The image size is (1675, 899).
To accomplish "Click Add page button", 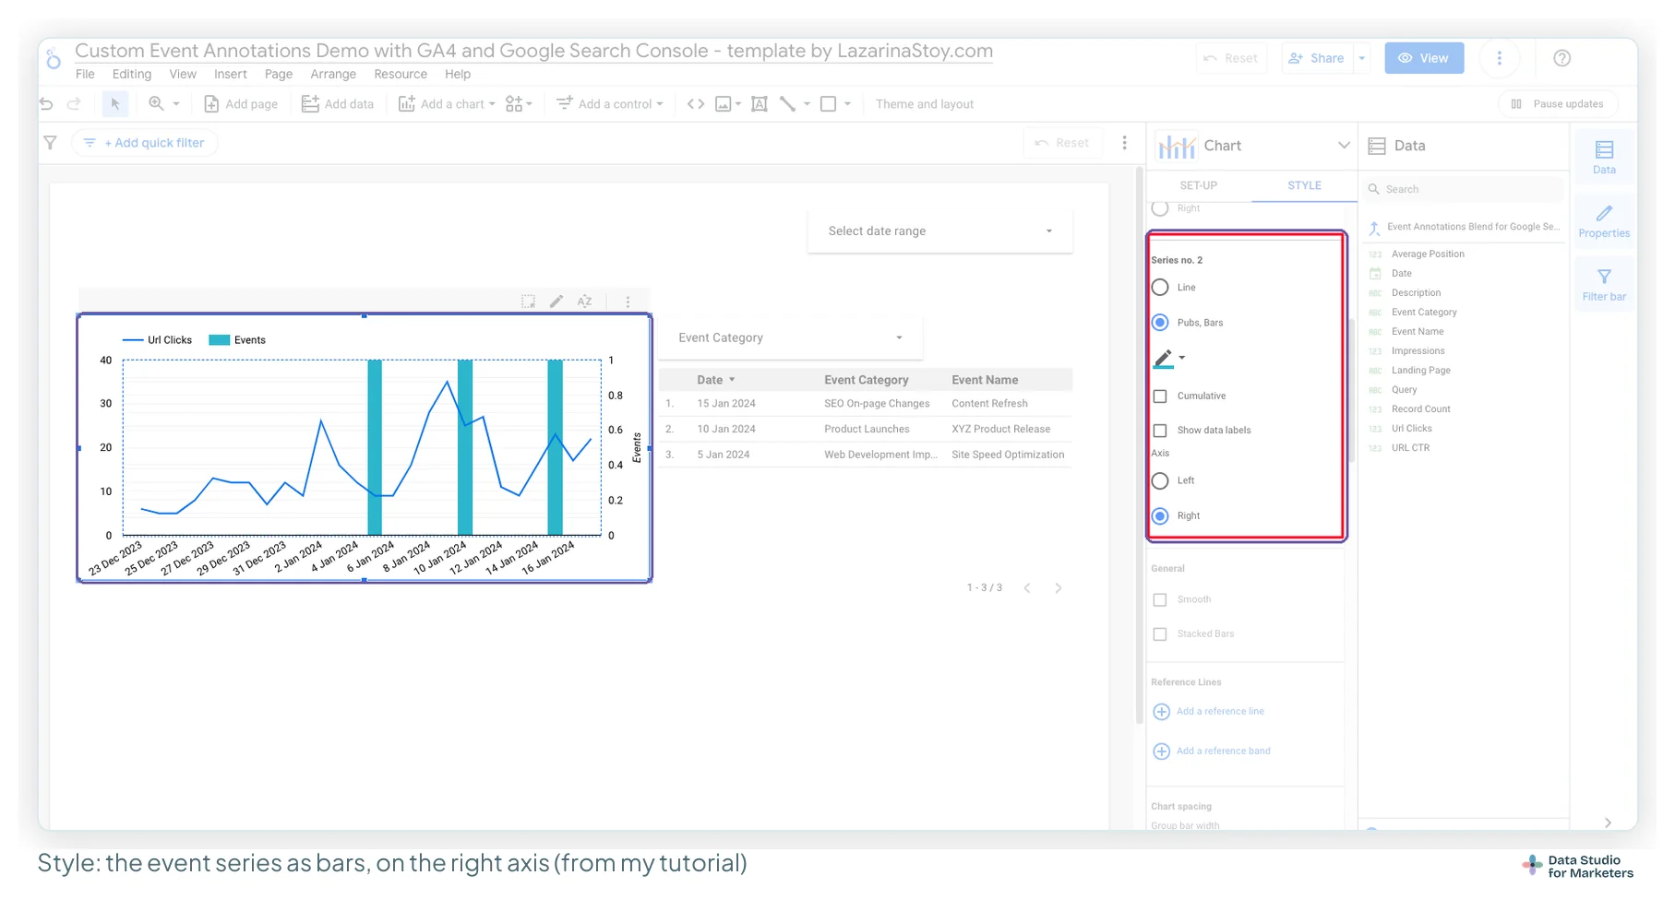I will 240,104.
